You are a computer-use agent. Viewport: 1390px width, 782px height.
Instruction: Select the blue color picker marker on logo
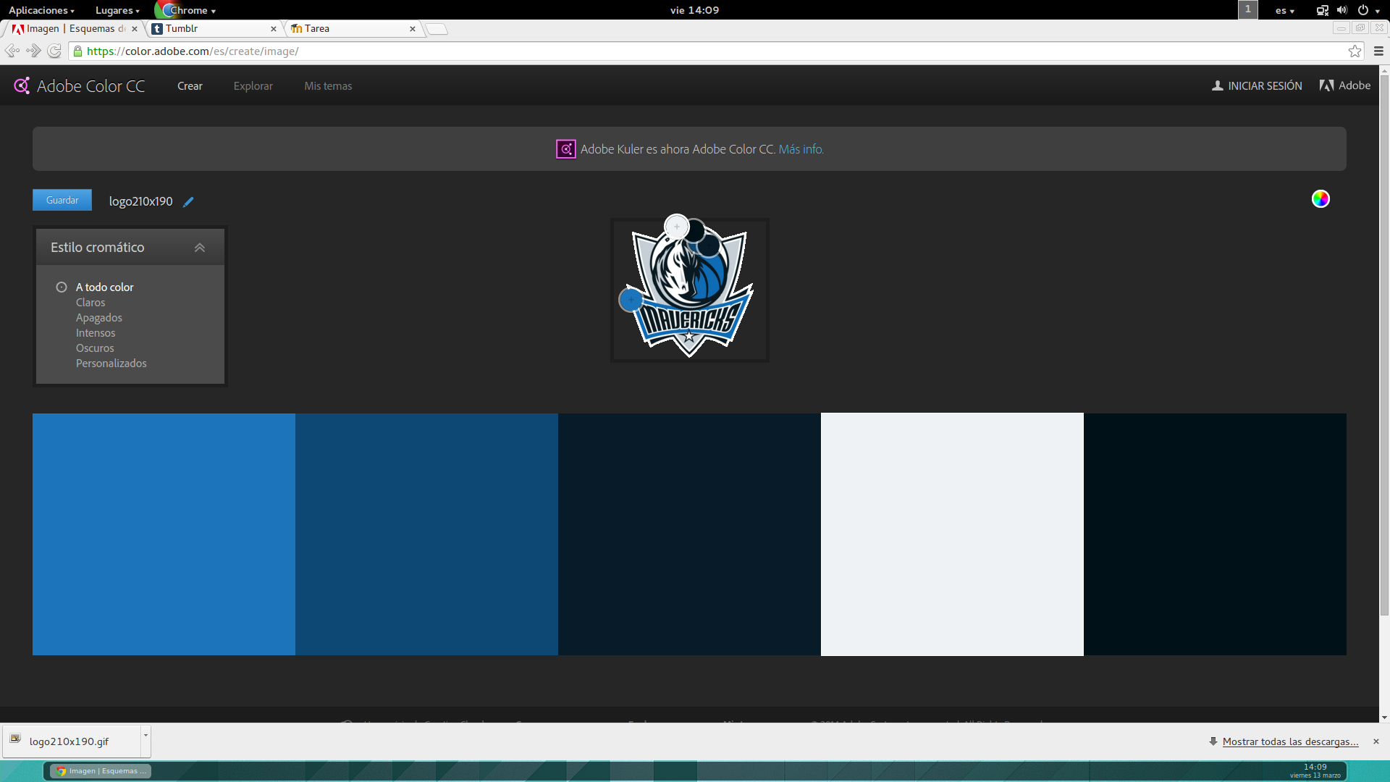coord(631,300)
